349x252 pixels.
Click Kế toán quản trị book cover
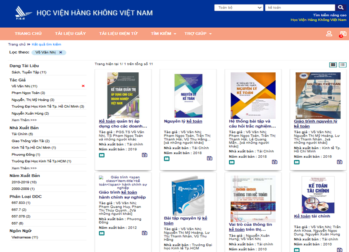click(x=123, y=95)
